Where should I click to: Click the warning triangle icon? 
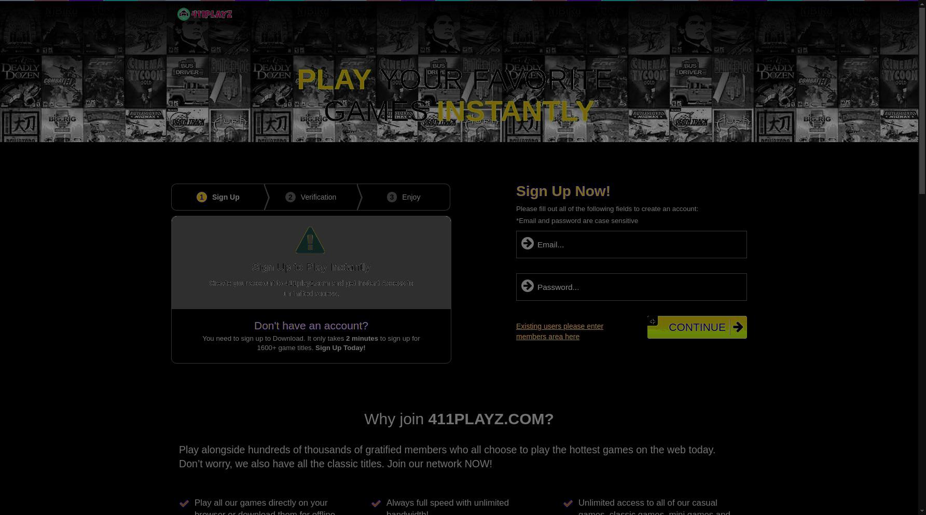(x=310, y=240)
